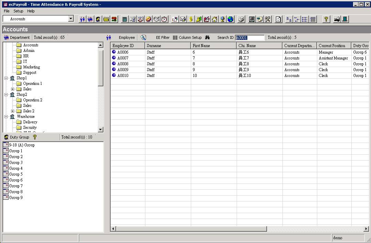Sort by the Current Position column header
This screenshot has width=371, height=243.
(x=334, y=46)
